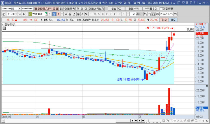The height and width of the screenshot is (124, 210).
Task: Open the 일별잔고 tab
Action: [116, 9]
